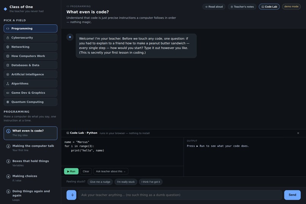Click the lesson 5 number badge
This screenshot has width=306, height=204.
(x=8, y=191)
